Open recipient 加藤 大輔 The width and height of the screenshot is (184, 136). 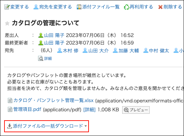pos(129,51)
